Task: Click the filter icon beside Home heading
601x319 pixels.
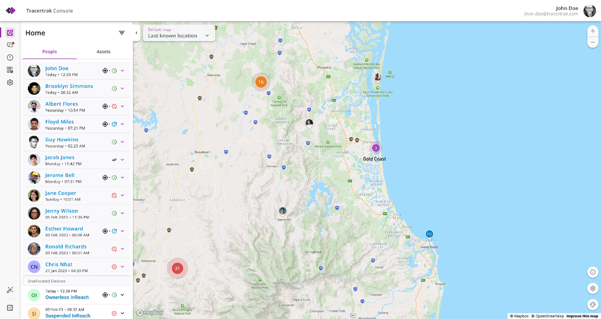Action: (x=122, y=33)
